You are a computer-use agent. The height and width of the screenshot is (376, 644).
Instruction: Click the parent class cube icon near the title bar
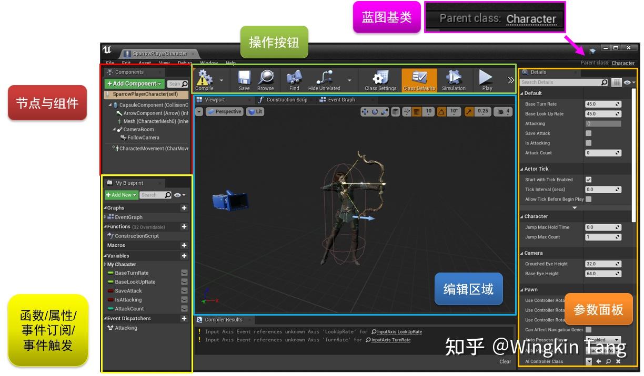point(592,51)
